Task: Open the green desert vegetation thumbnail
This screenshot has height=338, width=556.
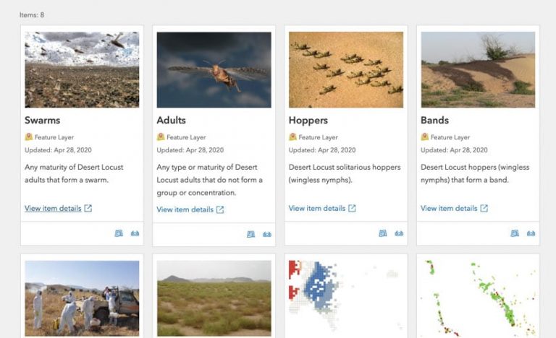Action: [x=214, y=298]
